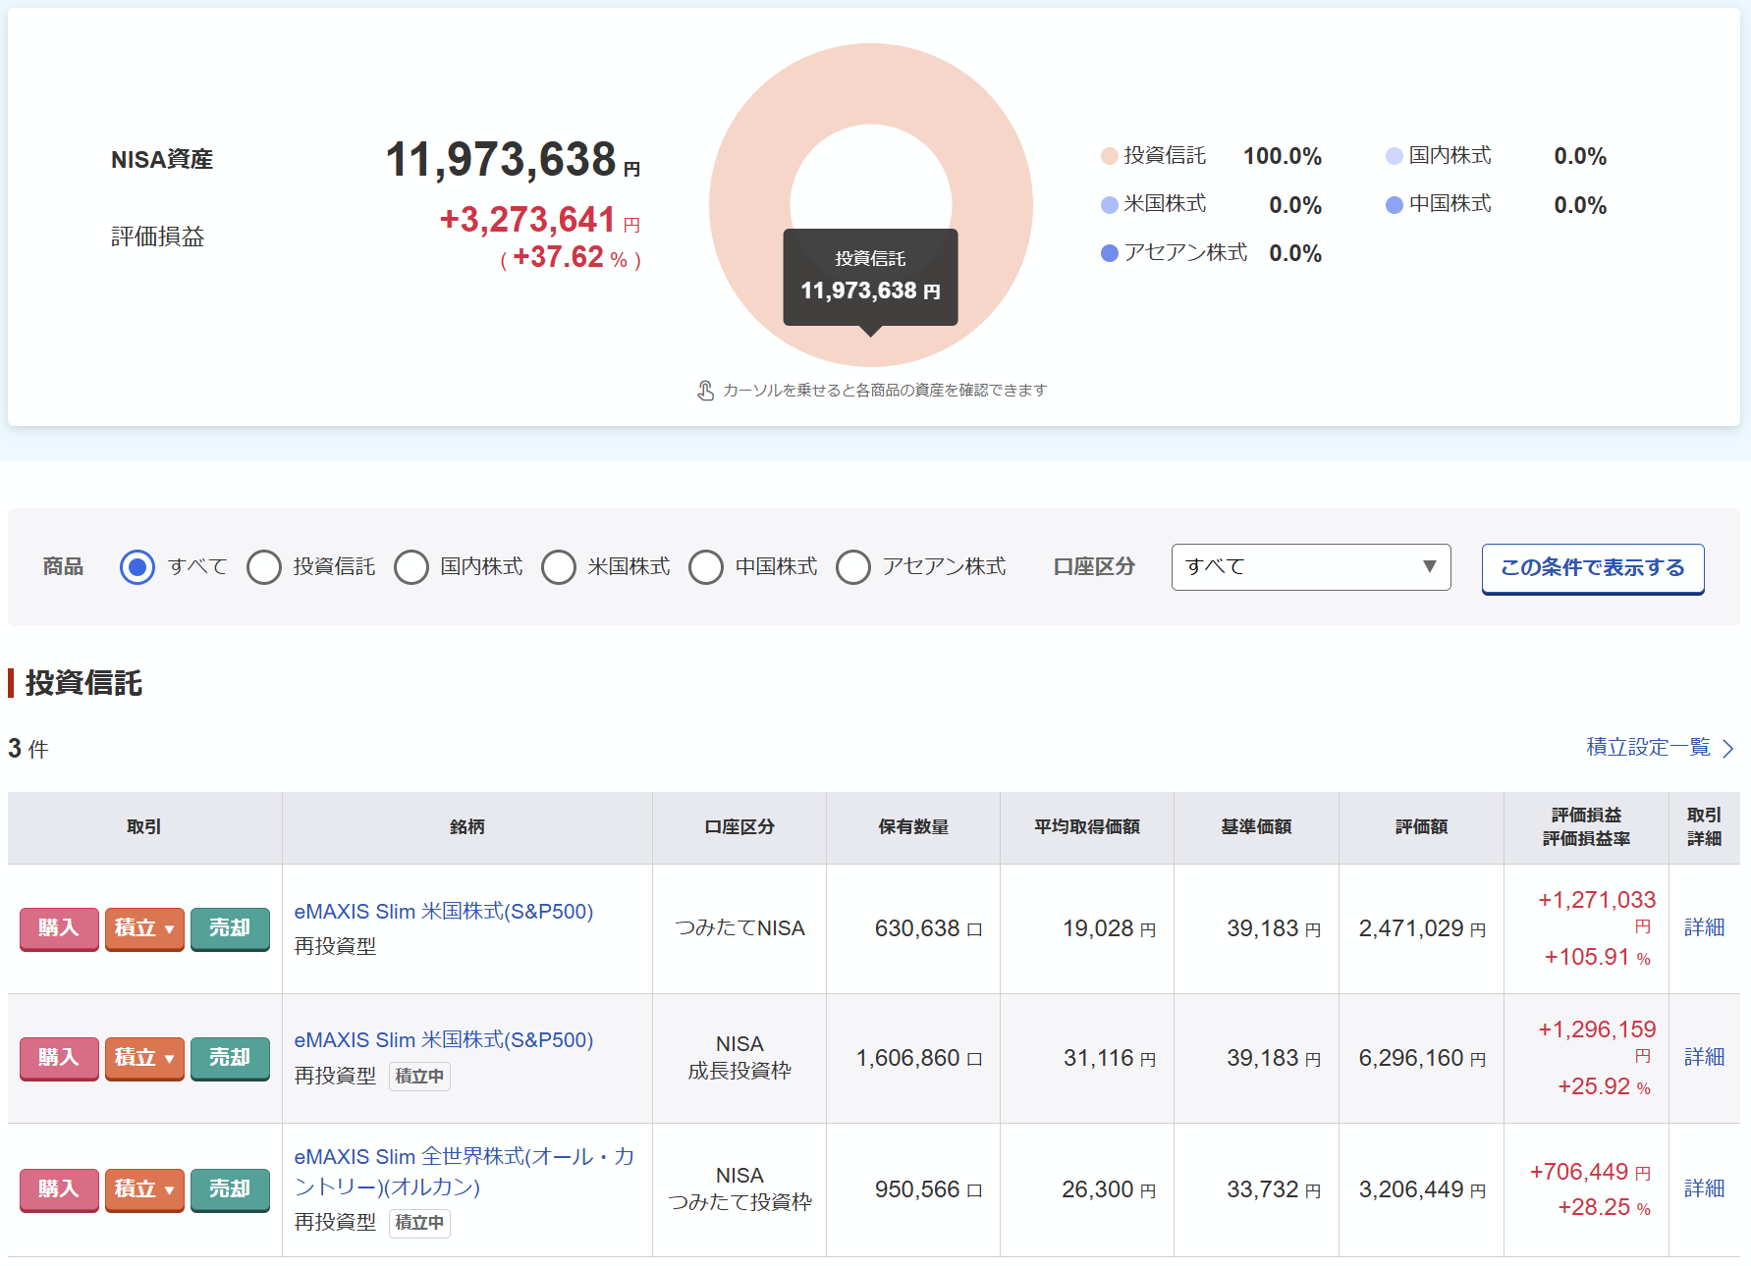Viewport: 1751px width, 1266px height.
Task: Expand 積立 dropdown in the オルカン row
Action: (x=144, y=1189)
